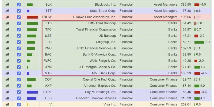Open chart icon for PayPal Holdings row

pos(7,92)
